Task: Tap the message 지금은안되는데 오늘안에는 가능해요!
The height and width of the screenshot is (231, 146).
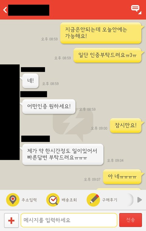Action: 101,33
